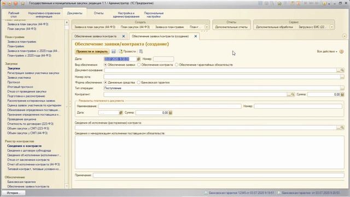Switch to the first Обеспечение заявки/контракта tab

95,36
